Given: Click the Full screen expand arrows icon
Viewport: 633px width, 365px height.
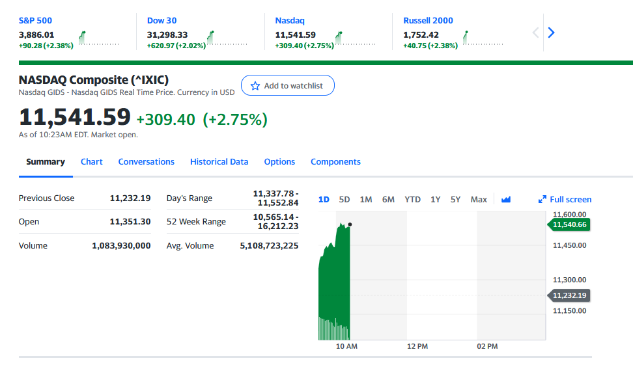Looking at the screenshot, I should (x=542, y=199).
